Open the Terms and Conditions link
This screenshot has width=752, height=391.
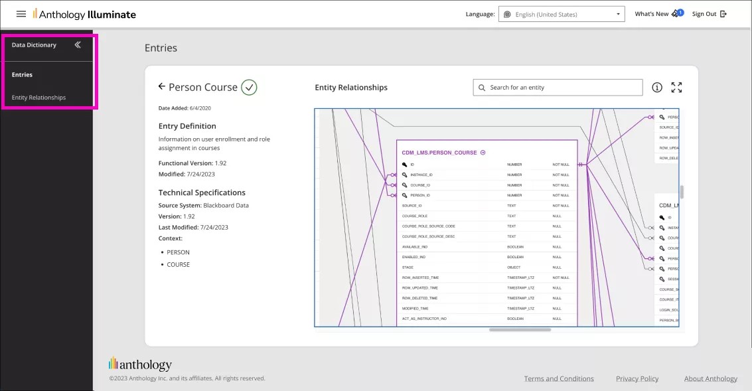point(558,378)
